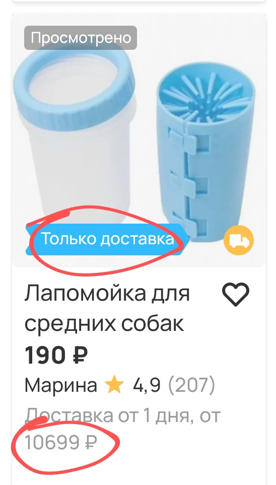Click the yellow star rating icon
The image size is (276, 485).
click(114, 386)
